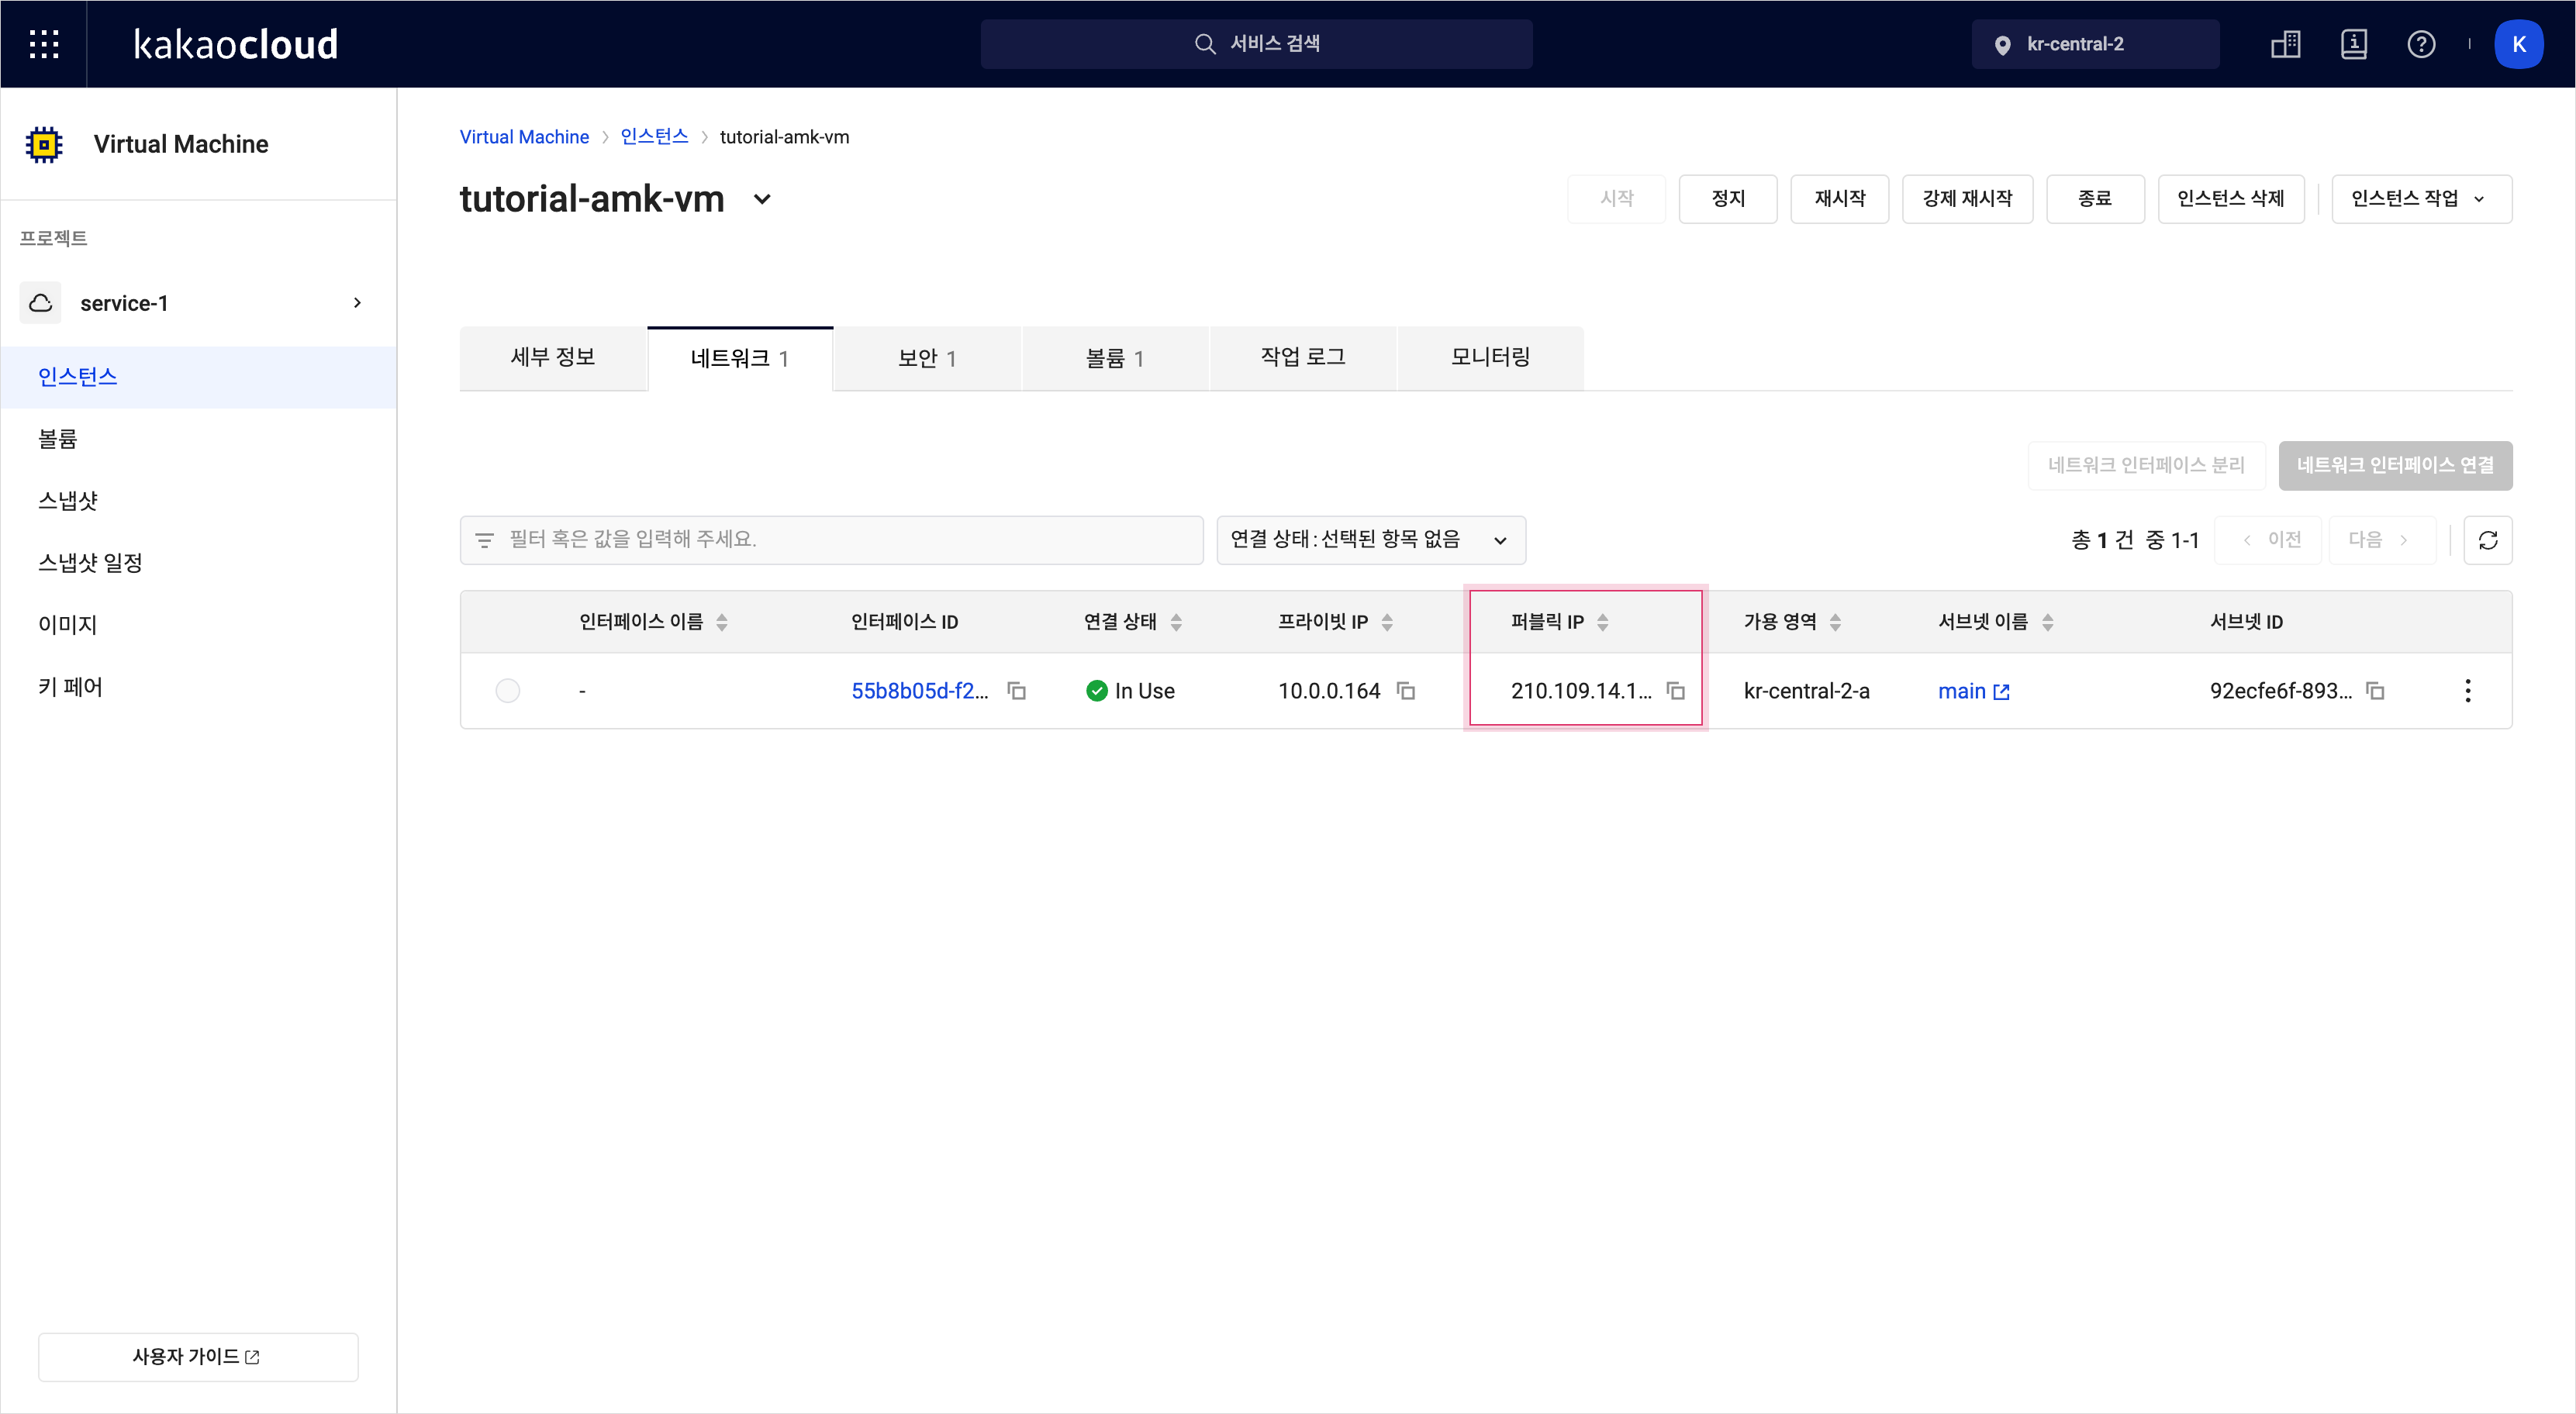
Task: Click the kr-central-2-a zone cell
Action: click(x=1806, y=691)
